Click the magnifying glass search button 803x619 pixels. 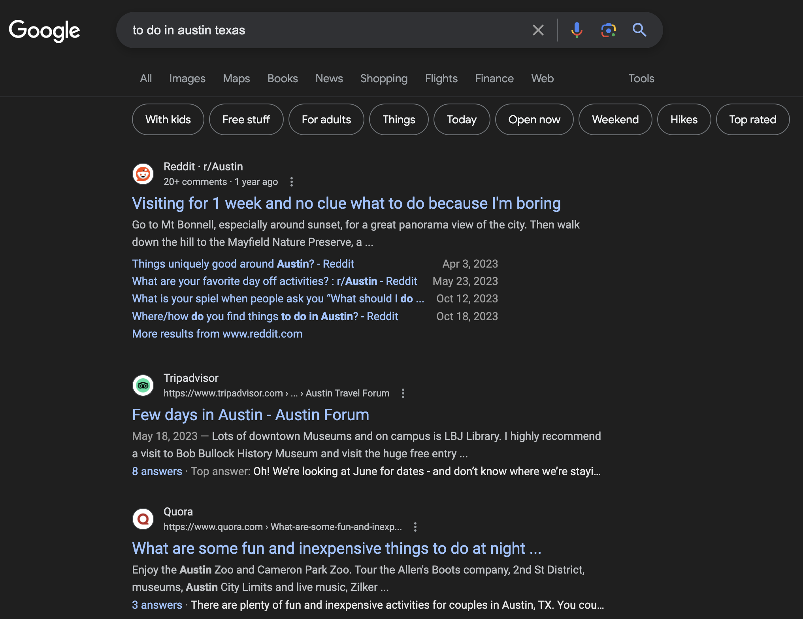pyautogui.click(x=639, y=30)
